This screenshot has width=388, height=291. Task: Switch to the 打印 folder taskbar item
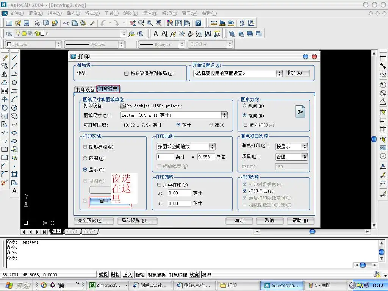(238, 286)
